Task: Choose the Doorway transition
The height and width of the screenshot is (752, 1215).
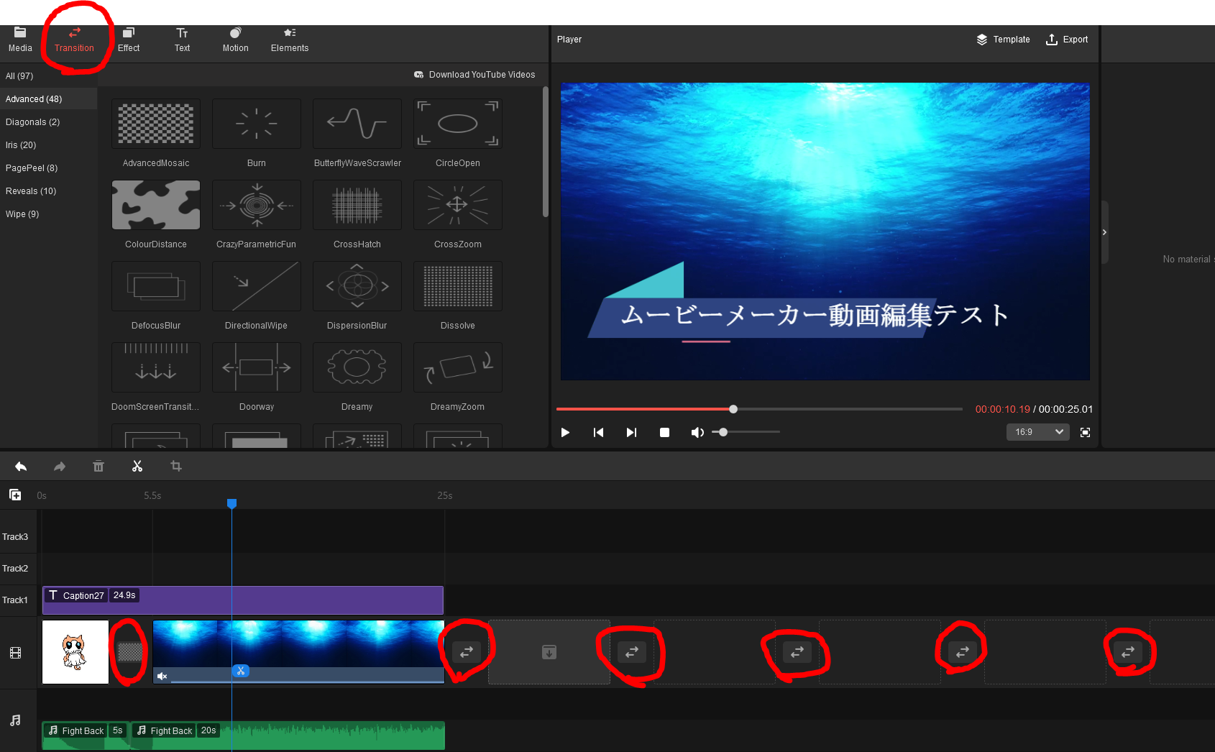Action: [x=257, y=367]
